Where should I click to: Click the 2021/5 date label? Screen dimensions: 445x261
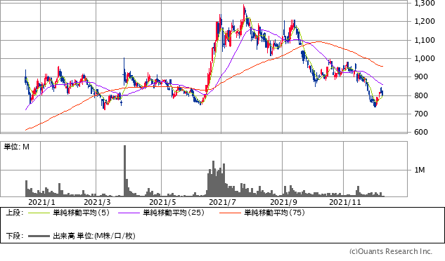(x=162, y=202)
